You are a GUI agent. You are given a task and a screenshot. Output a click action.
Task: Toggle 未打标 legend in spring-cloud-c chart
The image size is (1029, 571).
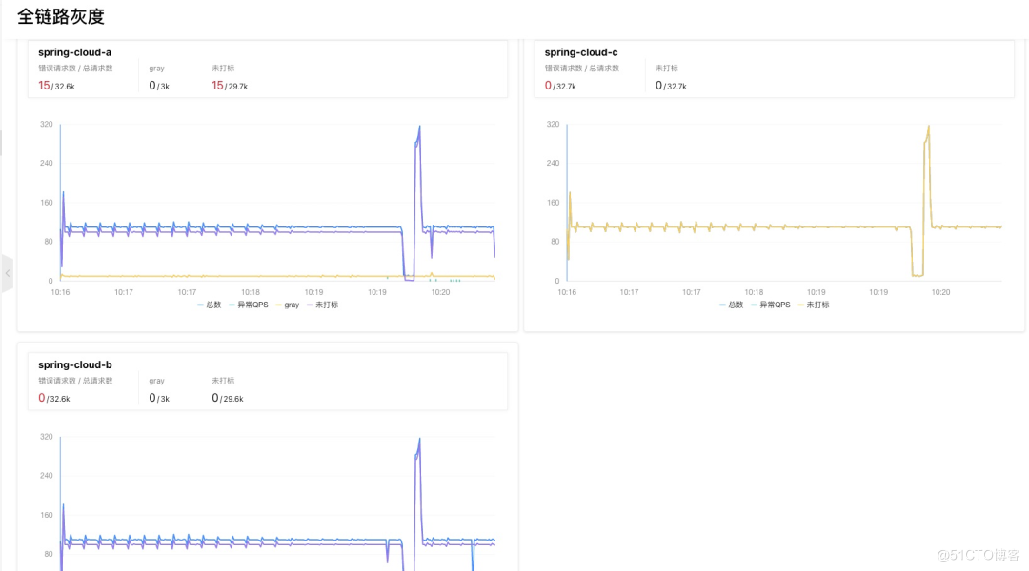(x=814, y=305)
